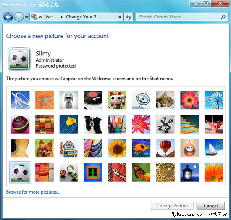Choose the colorful stairs picture
Image resolution: width=231 pixels, height=220 pixels.
(x=189, y=124)
